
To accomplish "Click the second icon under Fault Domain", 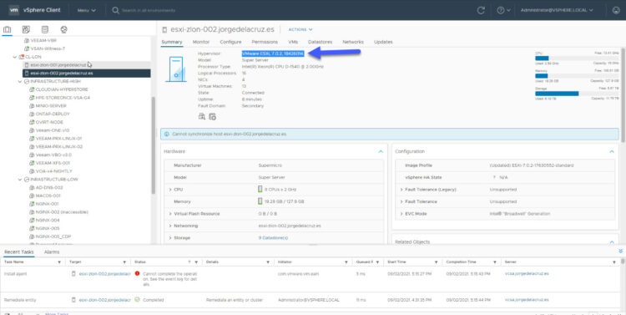I will [x=212, y=116].
